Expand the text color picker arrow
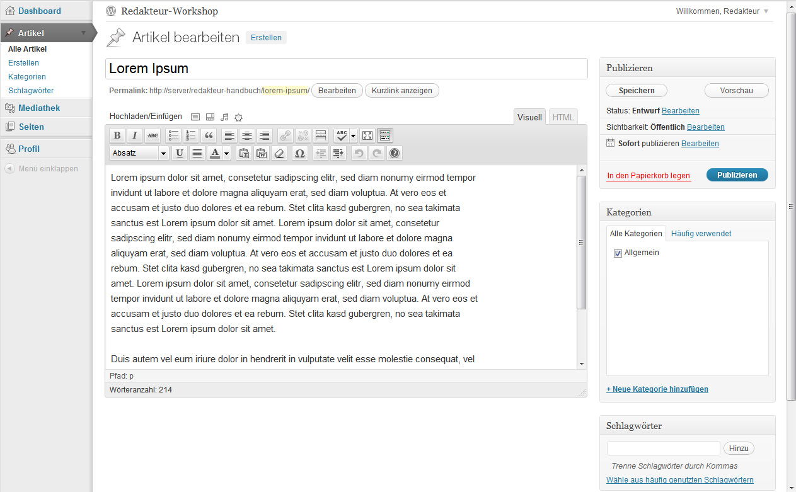The height and width of the screenshot is (492, 796). [227, 153]
